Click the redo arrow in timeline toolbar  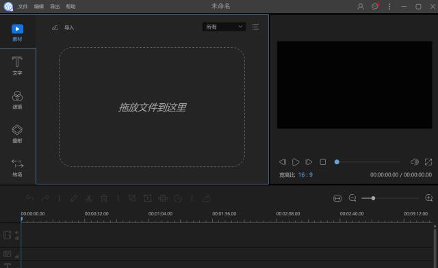tap(45, 198)
